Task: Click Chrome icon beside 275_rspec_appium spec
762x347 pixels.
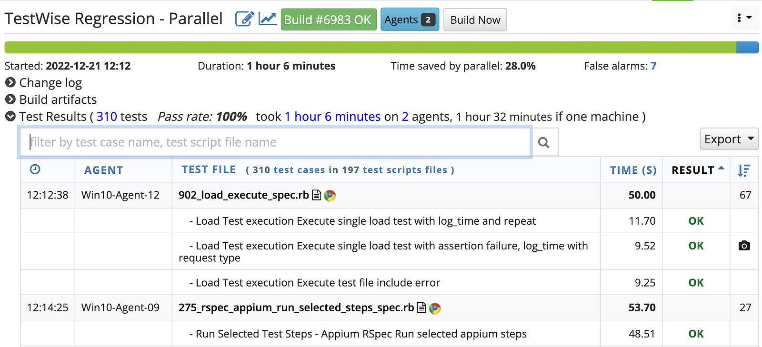Action: [435, 308]
